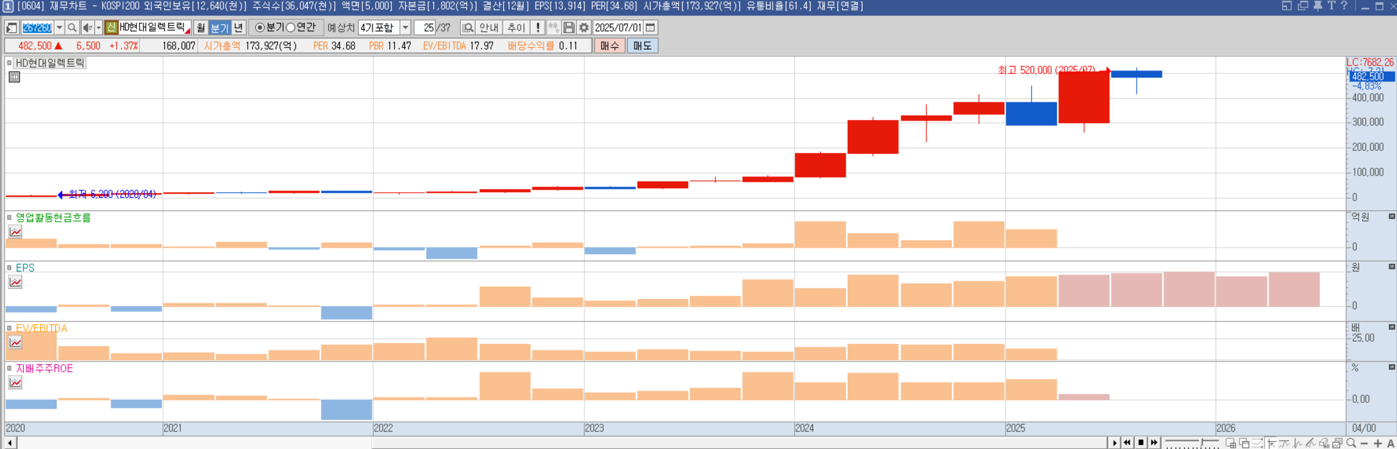Switch chart period to 년 (yearly)
Viewport: 1397px width, 449px height.
pyautogui.click(x=238, y=28)
